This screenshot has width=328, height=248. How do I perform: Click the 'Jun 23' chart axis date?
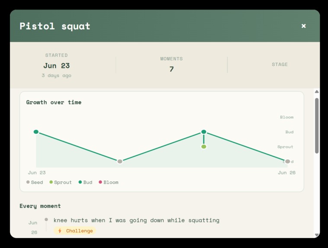point(37,173)
